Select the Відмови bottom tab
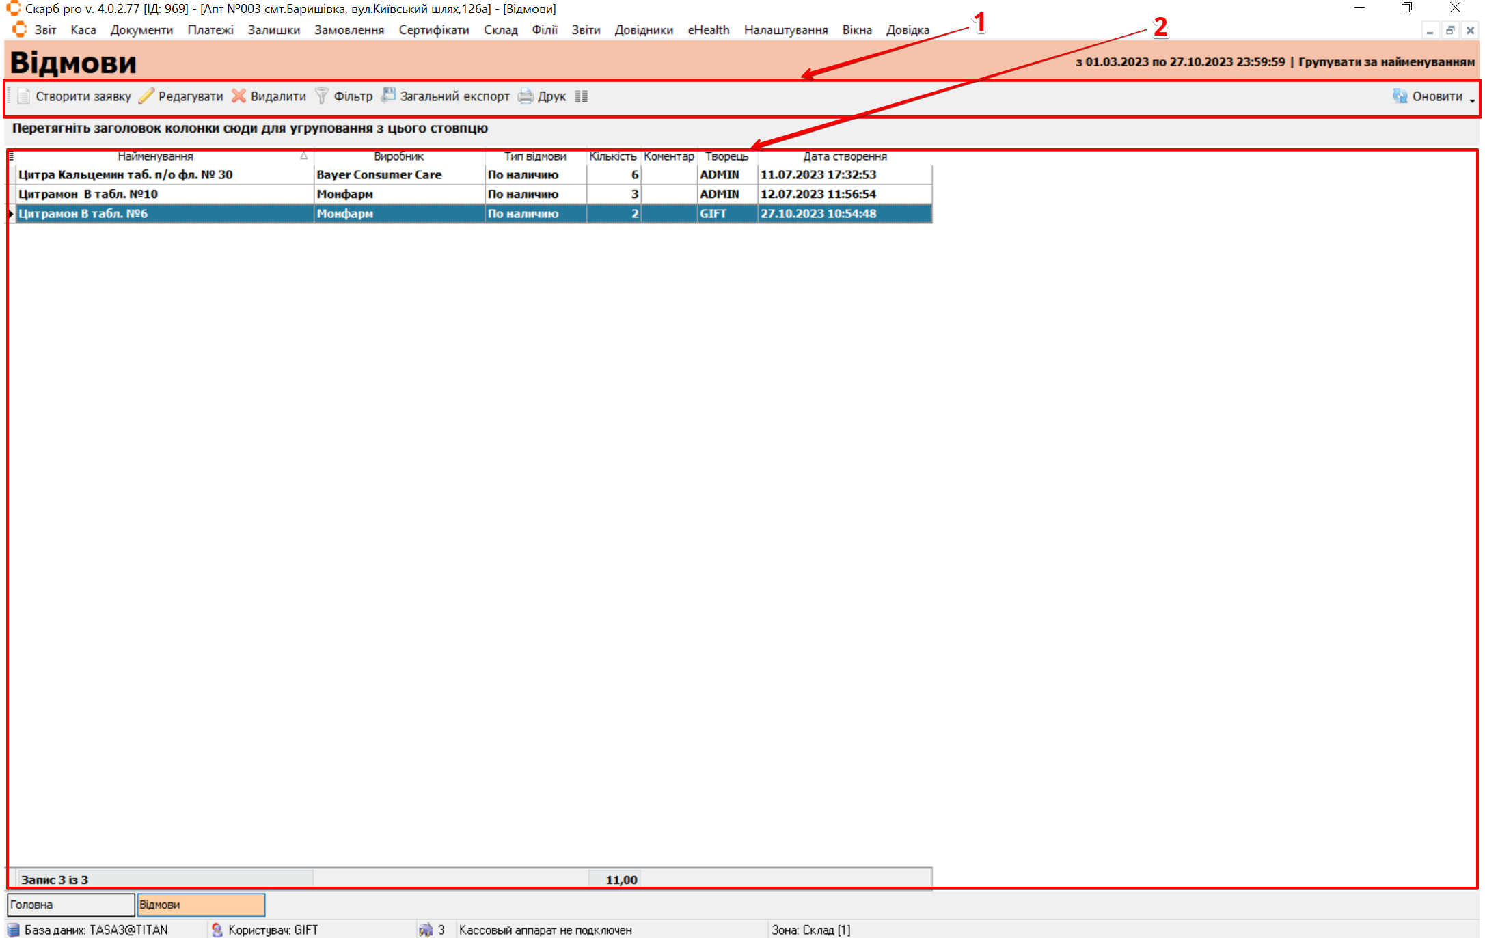This screenshot has width=1485, height=938. click(x=200, y=905)
